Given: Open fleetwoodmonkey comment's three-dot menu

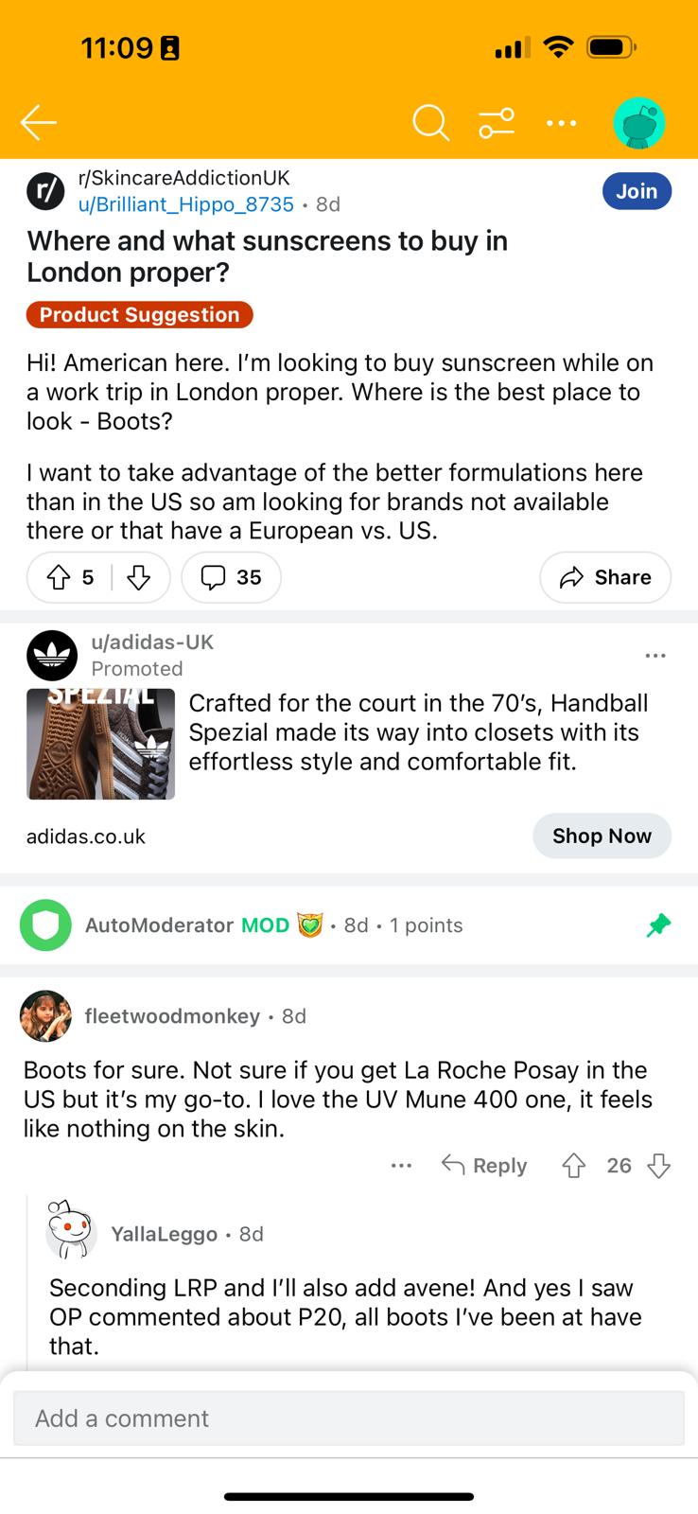Looking at the screenshot, I should (401, 1166).
